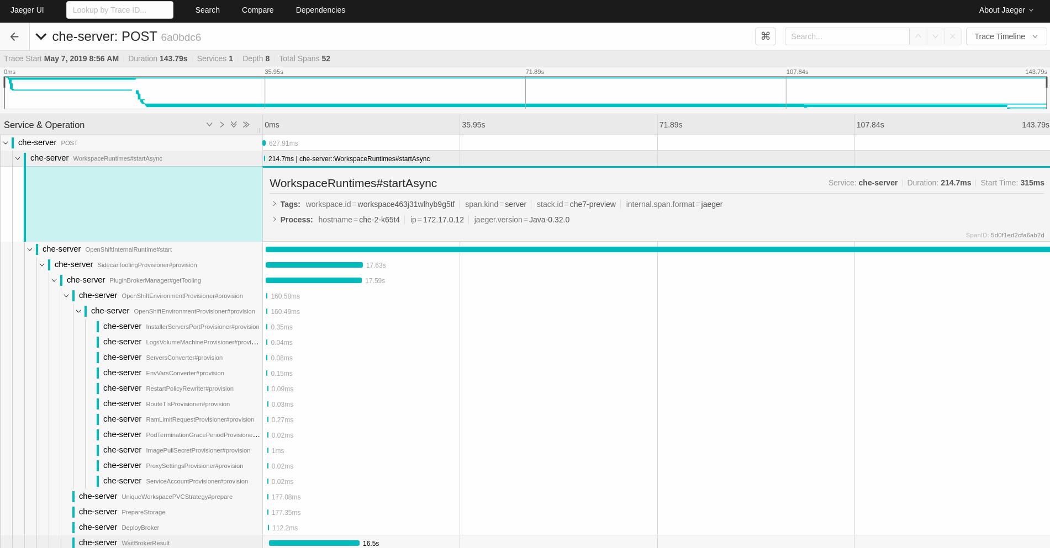Viewport: 1050px width, 548px height.
Task: Collapse the che-server POST root span
Action: click(x=6, y=143)
